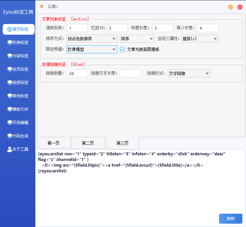Click the Eyou标签工具 title text
Viewport: 246px width, 227px height.
pyautogui.click(x=18, y=12)
